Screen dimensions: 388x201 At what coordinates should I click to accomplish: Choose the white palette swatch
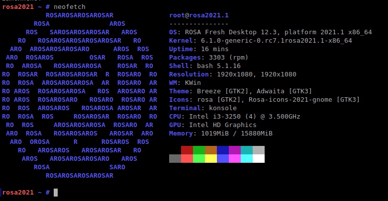(x=259, y=158)
